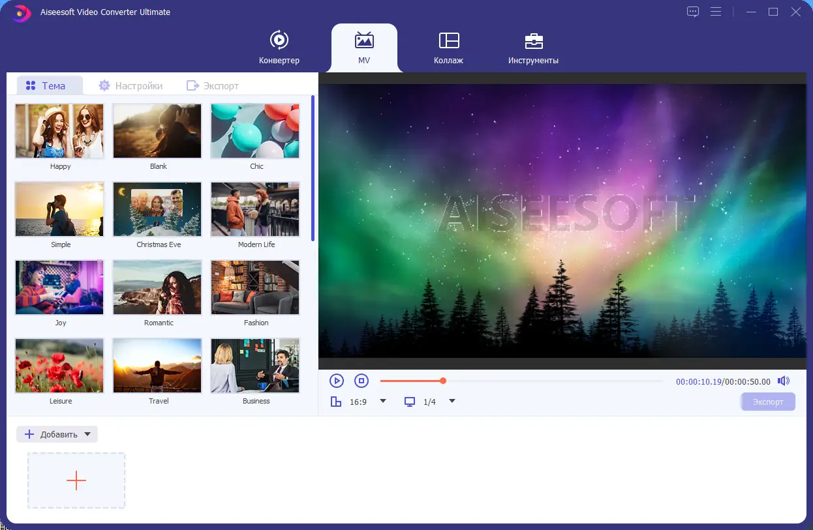
Task: Open the Настройки sub-tab
Action: coord(130,85)
